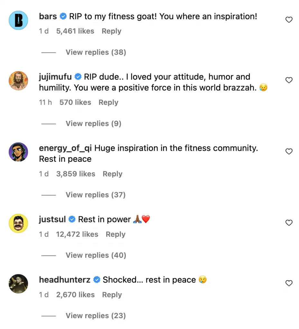Like justsul's Rest in power comment
The width and height of the screenshot is (299, 329).
[x=289, y=223]
